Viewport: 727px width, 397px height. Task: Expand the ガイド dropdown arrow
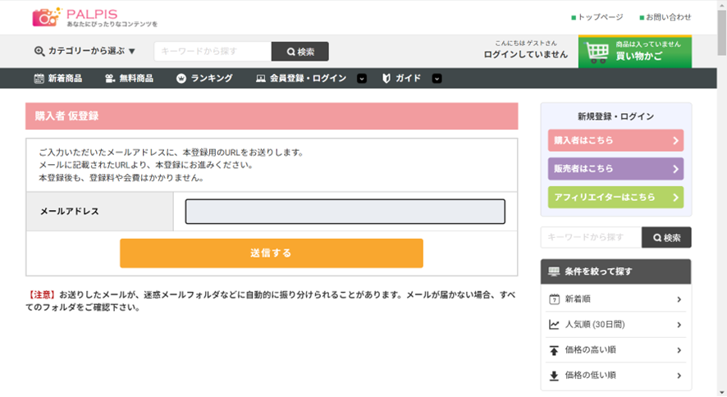click(437, 79)
